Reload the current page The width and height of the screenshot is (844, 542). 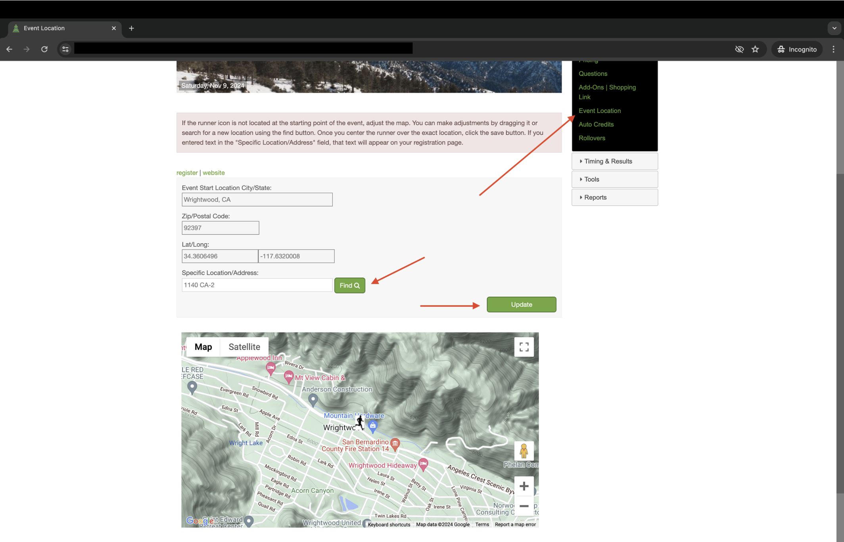44,49
